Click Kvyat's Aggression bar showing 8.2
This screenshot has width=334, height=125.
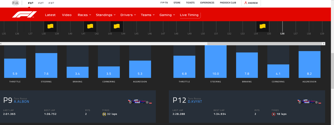(x=309, y=64)
